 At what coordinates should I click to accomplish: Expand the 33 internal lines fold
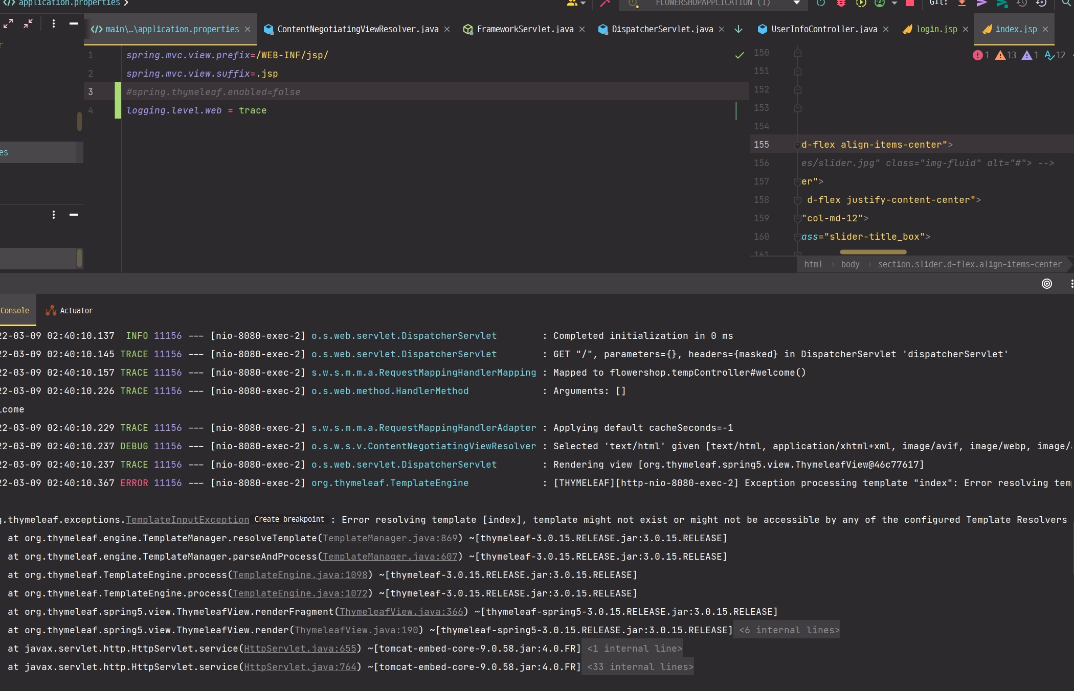(640, 667)
